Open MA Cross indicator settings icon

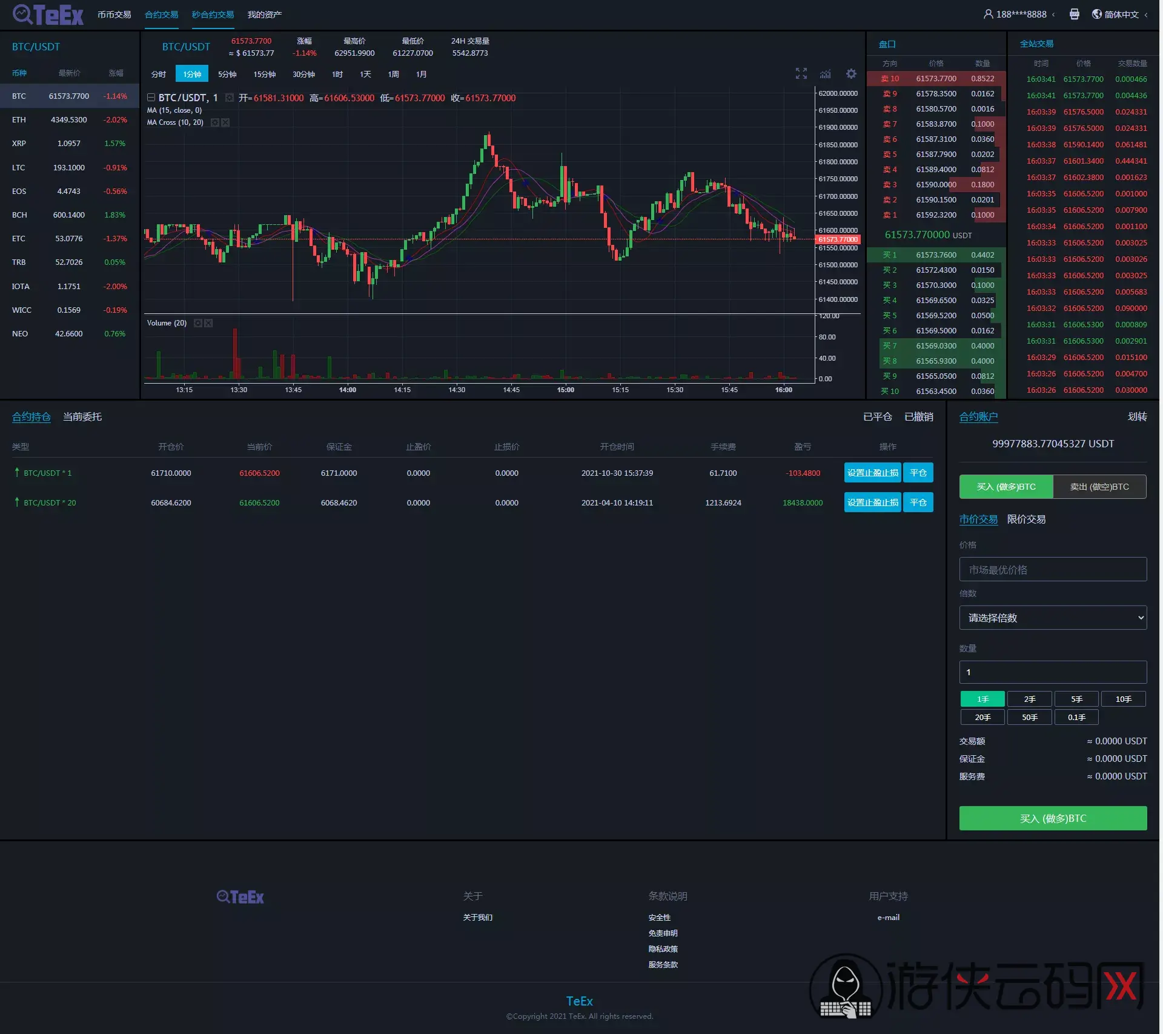pyautogui.click(x=215, y=123)
